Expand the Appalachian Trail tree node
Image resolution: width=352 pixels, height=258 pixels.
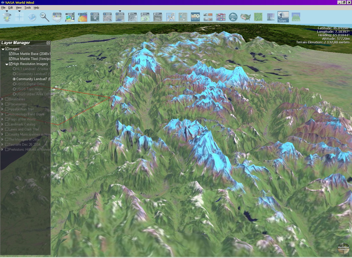(x=3, y=109)
